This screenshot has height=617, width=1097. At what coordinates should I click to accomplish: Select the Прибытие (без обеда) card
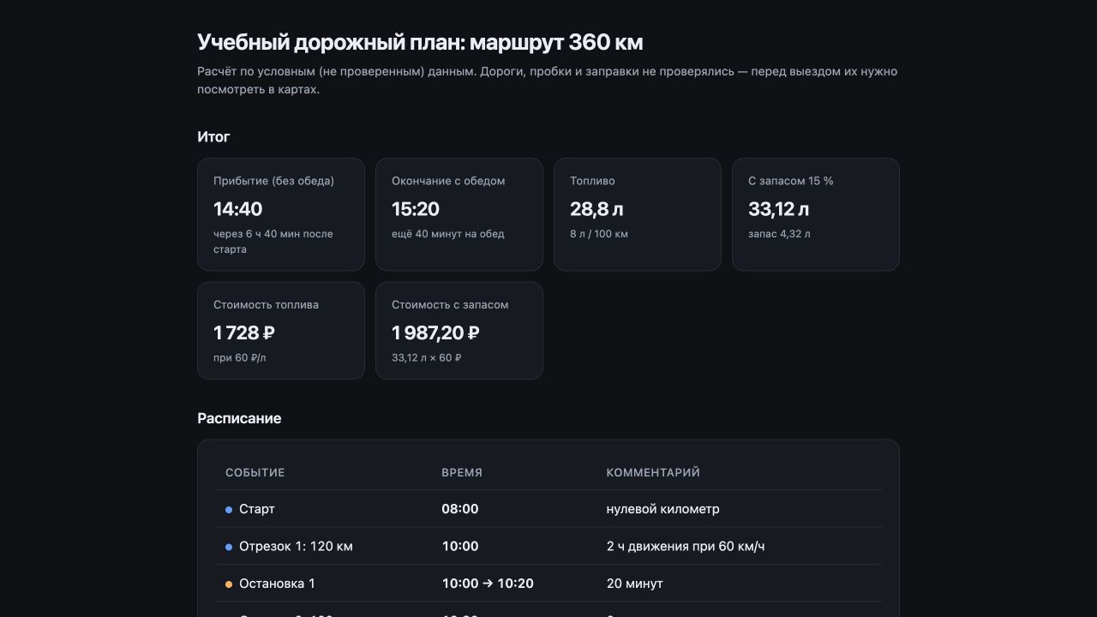[x=281, y=214]
